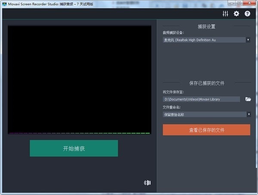
Task: Expand the file rename dropdown arrow
Action: 249,115
